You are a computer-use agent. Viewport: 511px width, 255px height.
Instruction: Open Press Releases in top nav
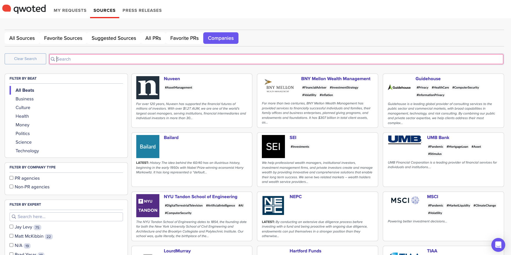click(x=142, y=10)
